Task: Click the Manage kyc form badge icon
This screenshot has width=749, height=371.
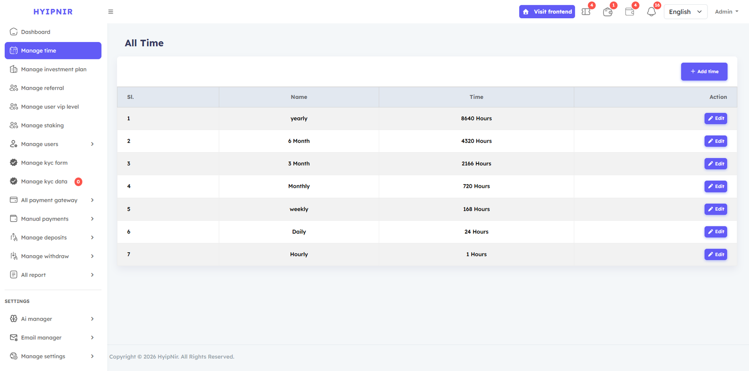Action: 14,163
